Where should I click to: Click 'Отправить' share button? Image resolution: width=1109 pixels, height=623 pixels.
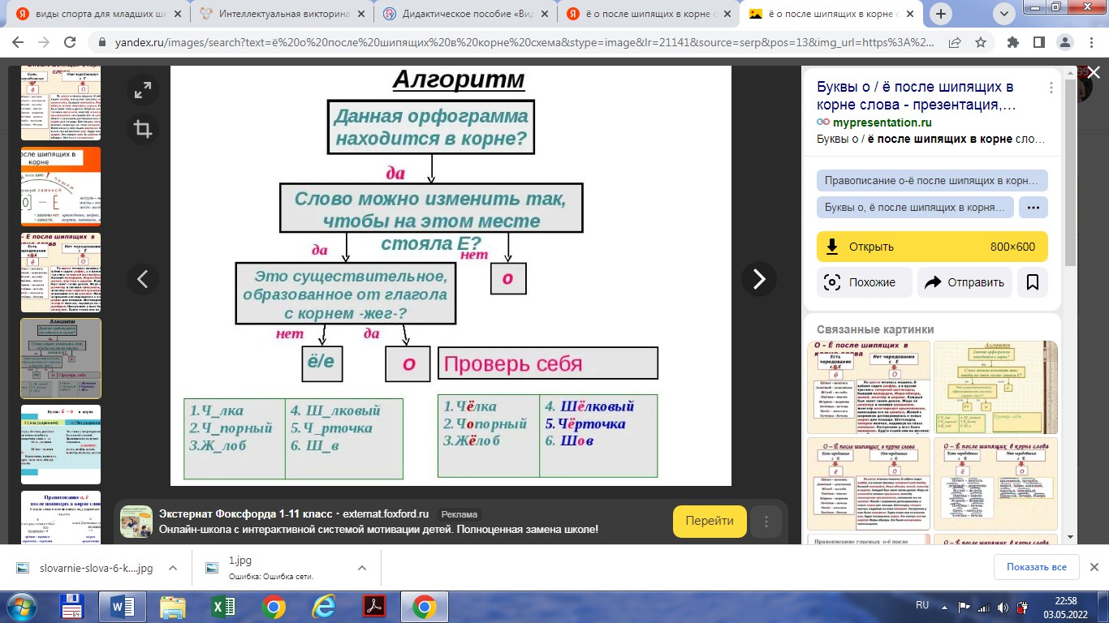click(964, 282)
